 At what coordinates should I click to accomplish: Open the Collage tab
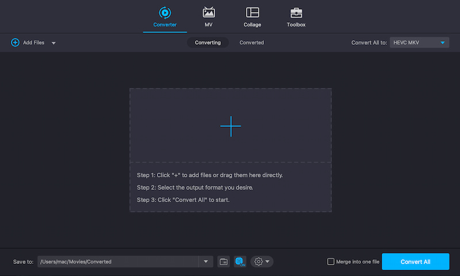pyautogui.click(x=252, y=17)
